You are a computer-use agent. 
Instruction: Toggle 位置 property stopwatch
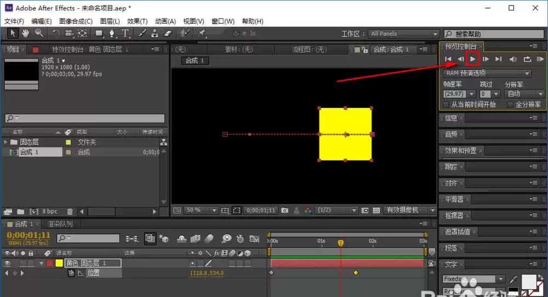[71, 273]
